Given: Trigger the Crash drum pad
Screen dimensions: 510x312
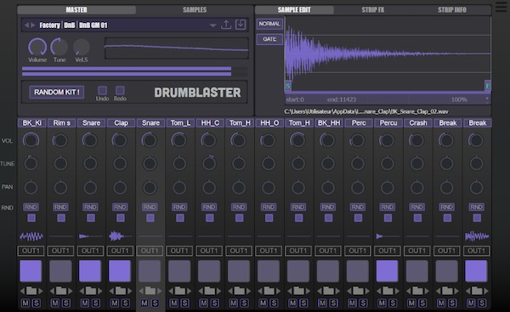Looking at the screenshot, I should click(416, 270).
